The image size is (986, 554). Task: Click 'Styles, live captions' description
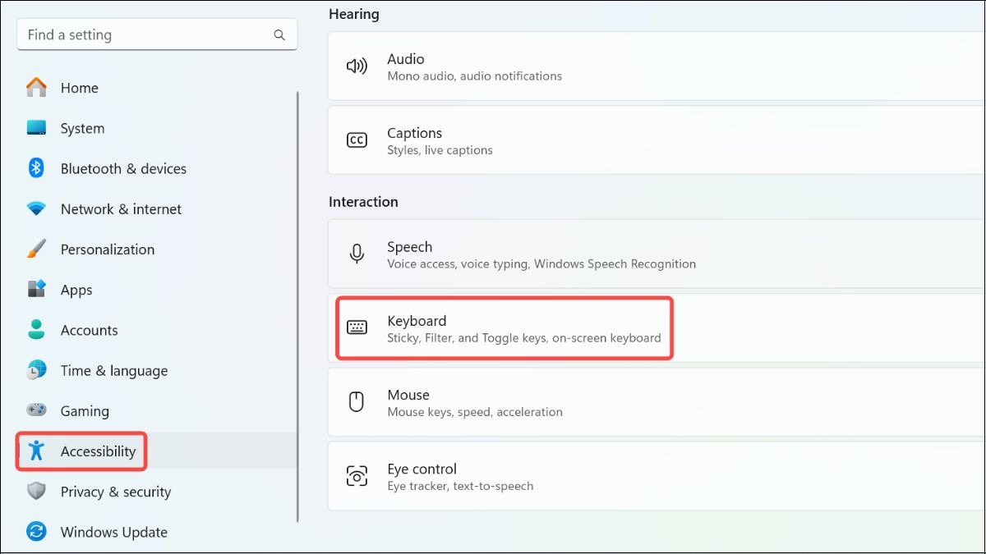[440, 150]
